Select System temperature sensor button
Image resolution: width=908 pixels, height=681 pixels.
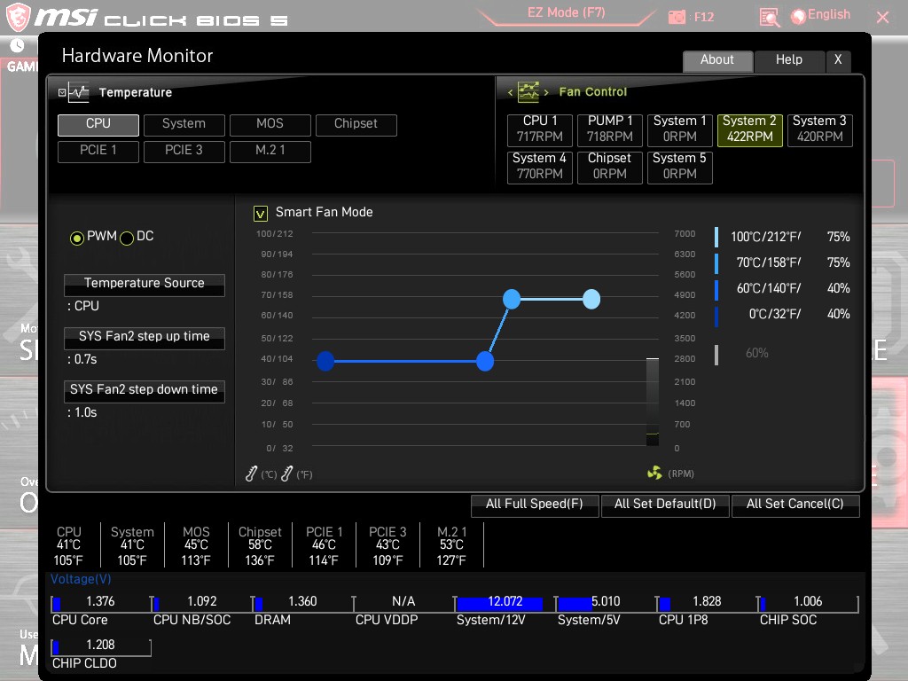pos(184,124)
